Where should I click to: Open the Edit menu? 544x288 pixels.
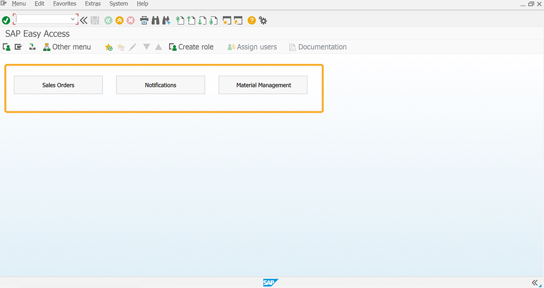tap(39, 4)
